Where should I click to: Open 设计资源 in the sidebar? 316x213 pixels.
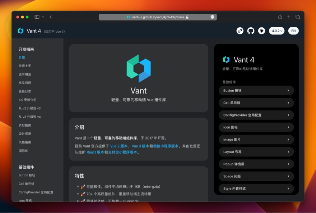coord(25,133)
